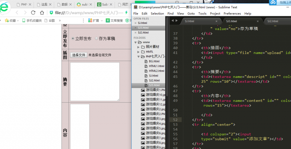Close the SJ.html editor tab

point(212,22)
